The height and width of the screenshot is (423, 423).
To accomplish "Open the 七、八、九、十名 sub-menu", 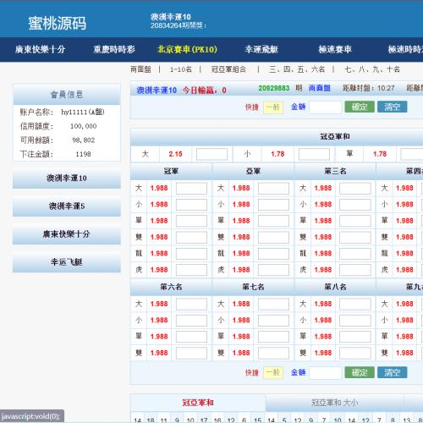I will coord(372,69).
